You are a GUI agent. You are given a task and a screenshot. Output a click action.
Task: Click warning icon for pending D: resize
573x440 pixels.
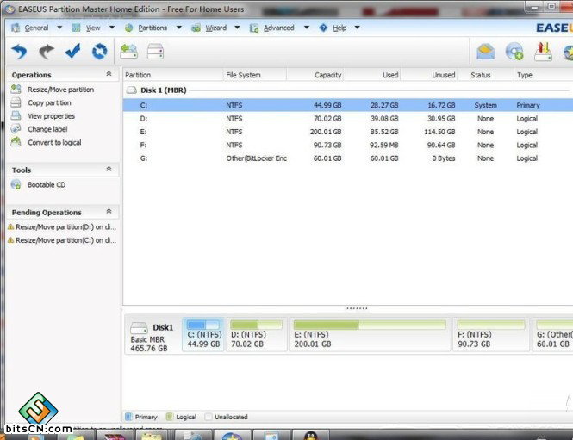(10, 227)
